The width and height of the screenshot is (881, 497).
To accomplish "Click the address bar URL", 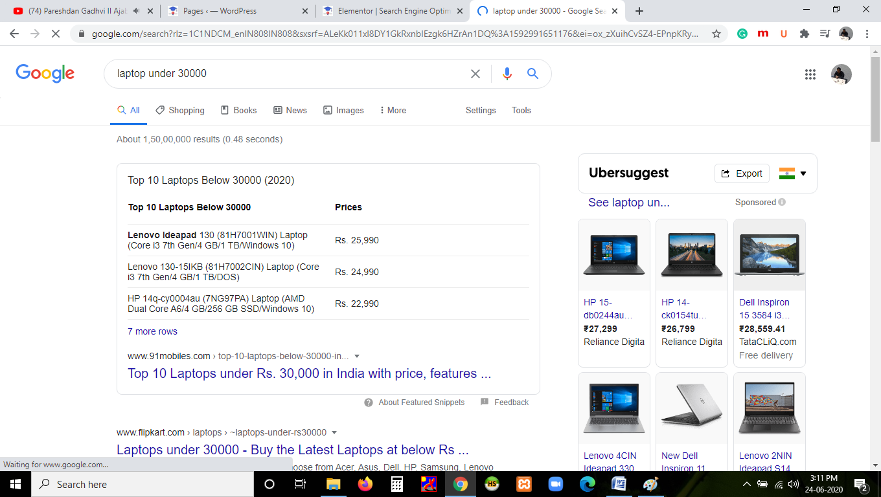I will pyautogui.click(x=395, y=34).
